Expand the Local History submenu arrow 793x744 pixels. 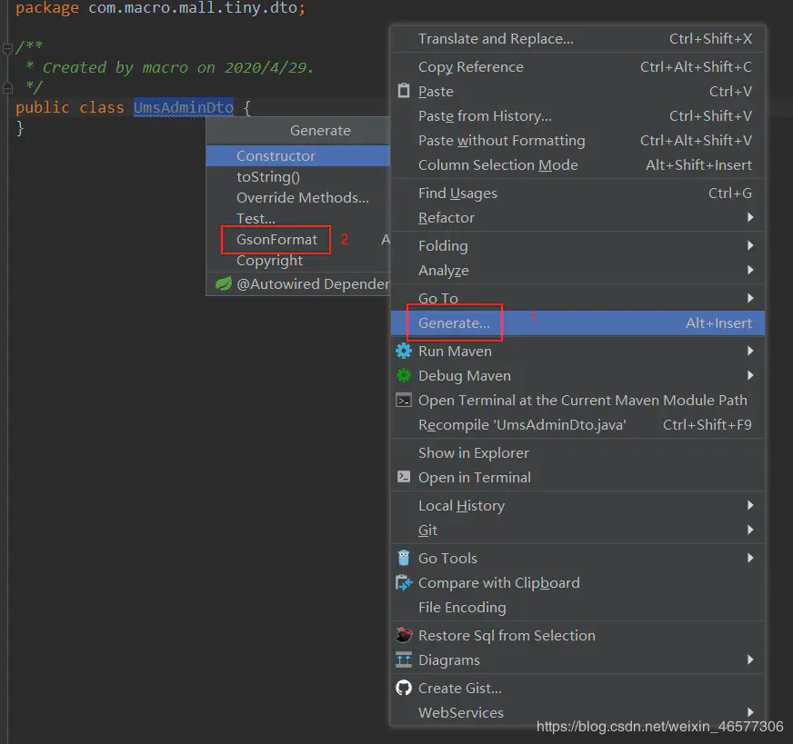click(750, 505)
